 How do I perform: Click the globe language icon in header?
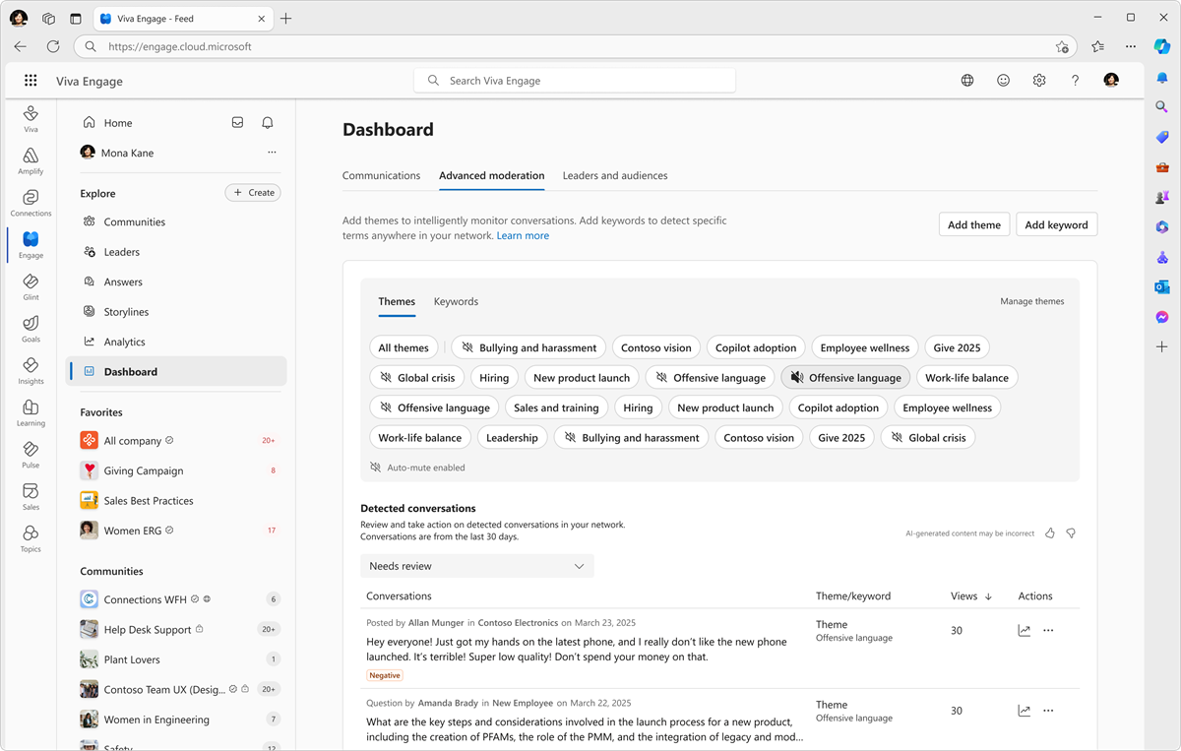point(967,81)
